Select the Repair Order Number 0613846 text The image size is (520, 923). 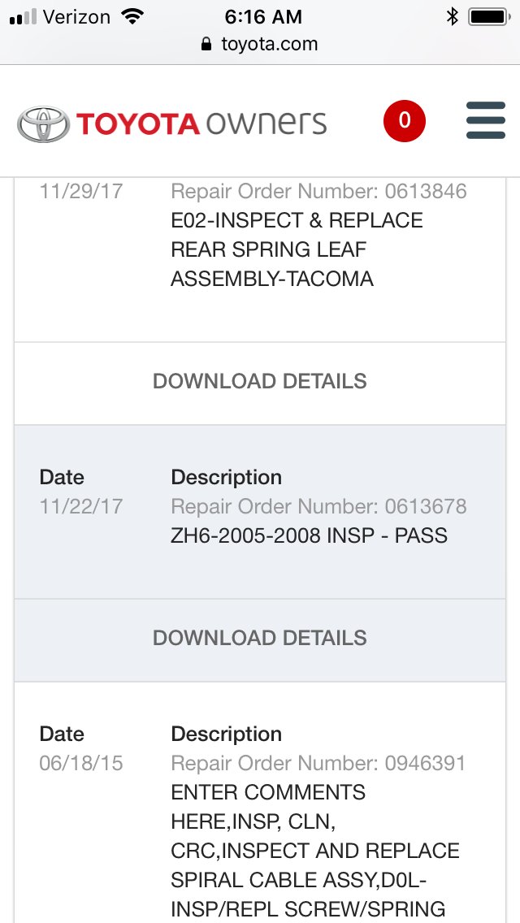point(318,191)
